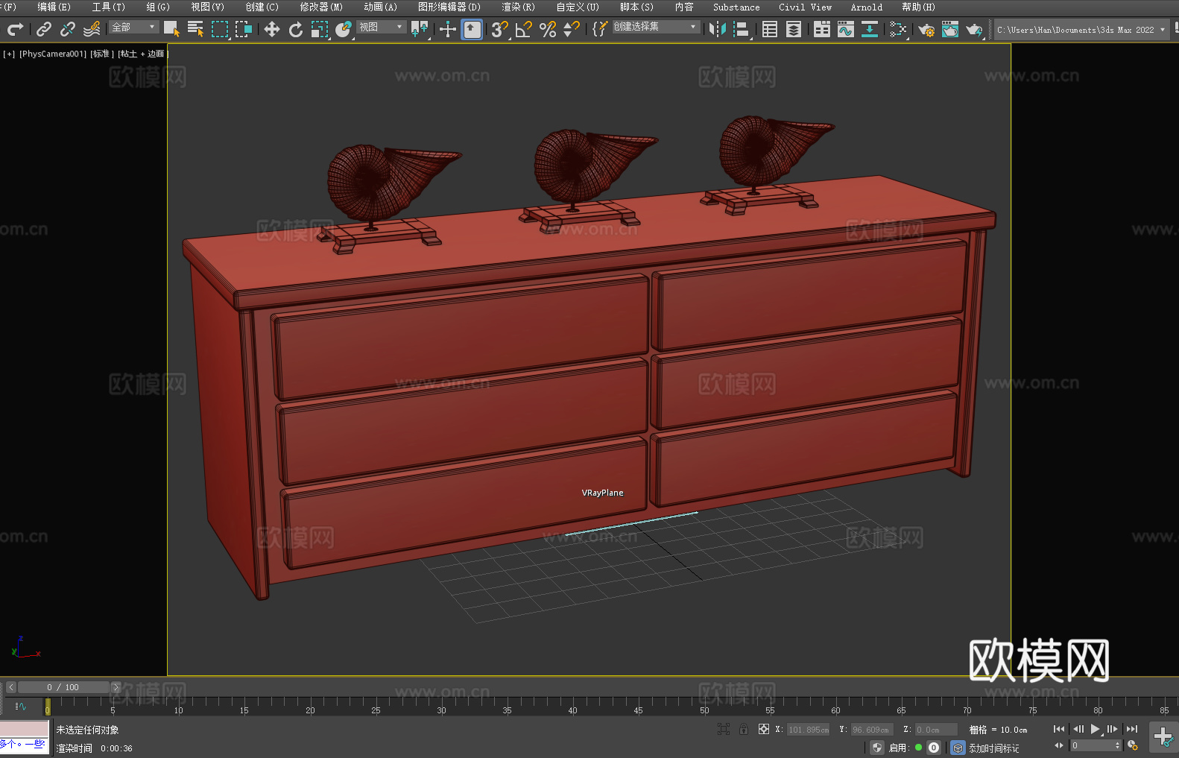Screen dimensions: 1179x758
Task: Toggle Angle Snap
Action: point(524,29)
